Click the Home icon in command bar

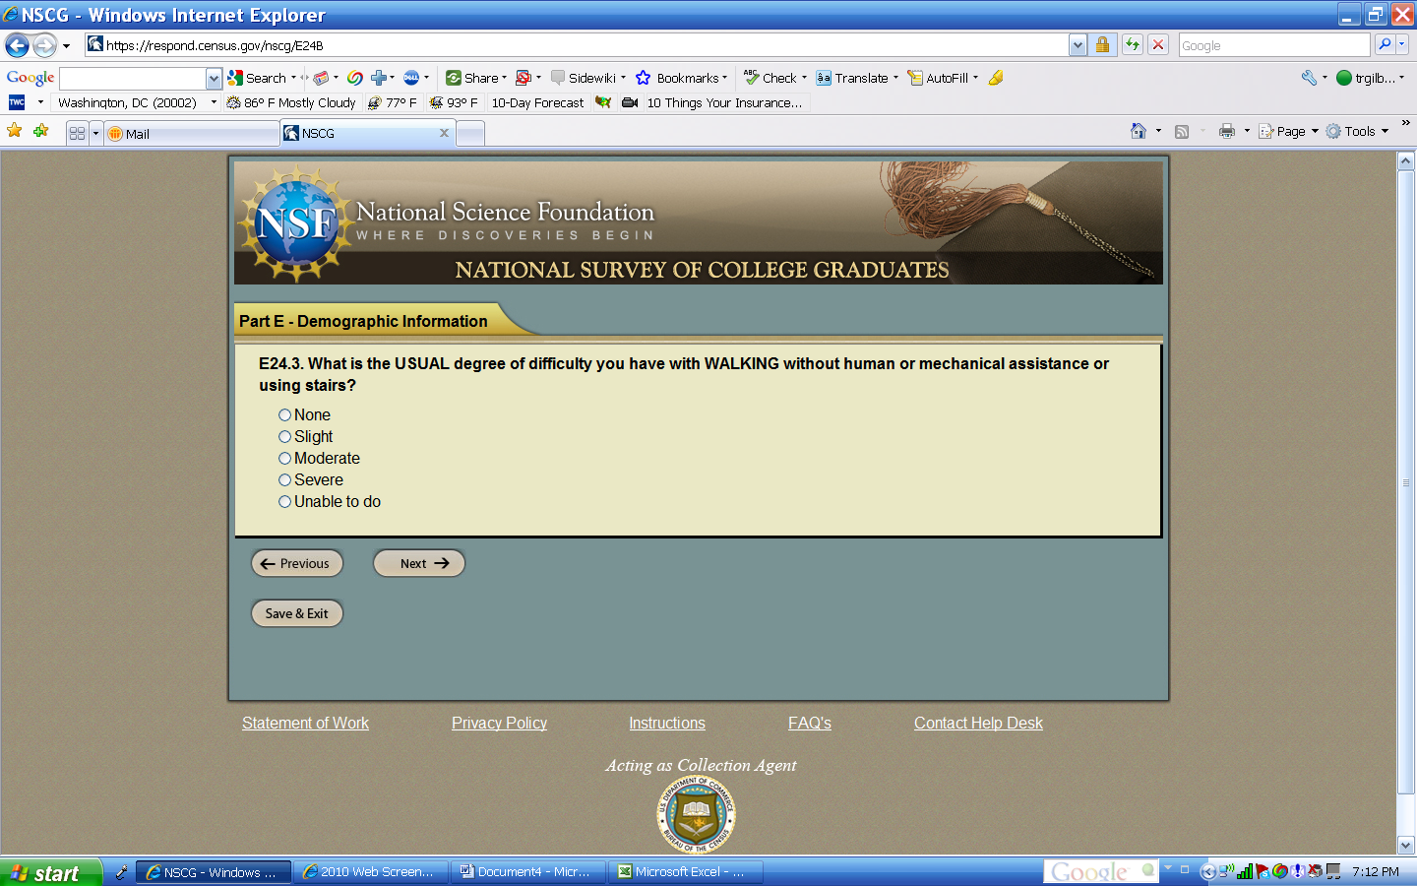click(1139, 131)
